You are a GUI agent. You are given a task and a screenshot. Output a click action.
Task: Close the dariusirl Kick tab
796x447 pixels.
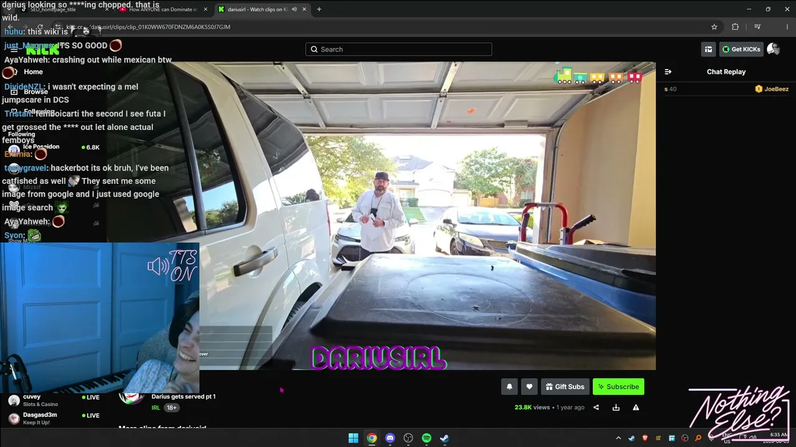(x=304, y=9)
